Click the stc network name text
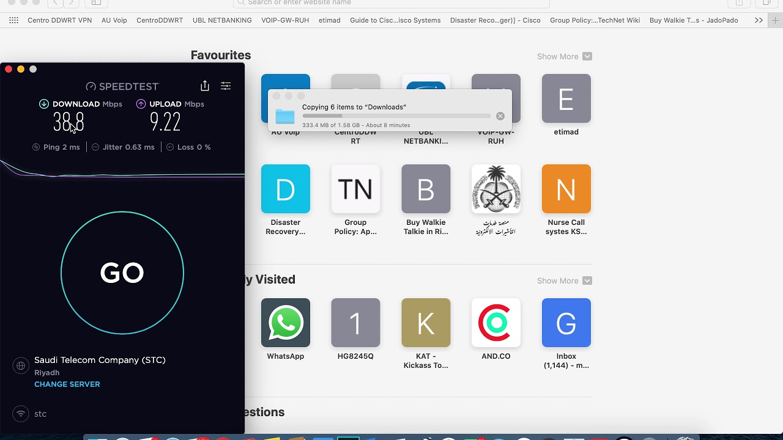This screenshot has width=783, height=440. 40,414
